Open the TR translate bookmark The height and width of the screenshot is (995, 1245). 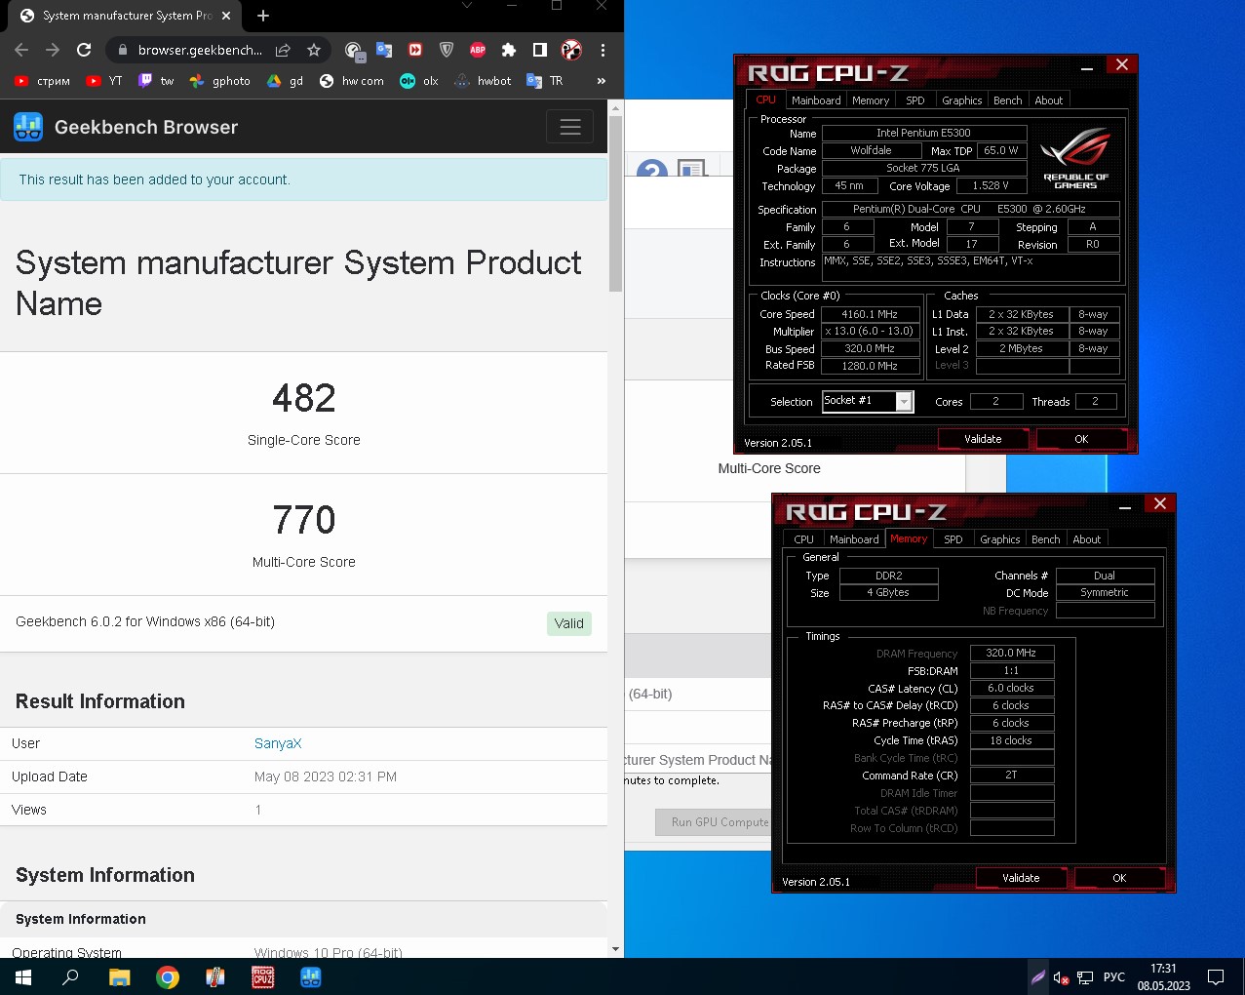click(545, 81)
